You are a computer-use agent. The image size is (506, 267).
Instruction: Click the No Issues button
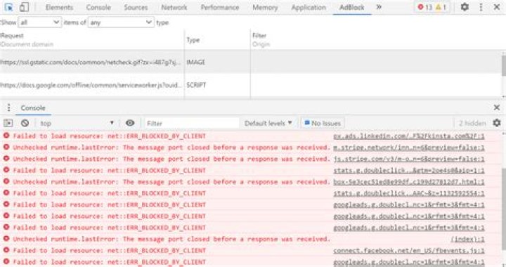coord(323,123)
